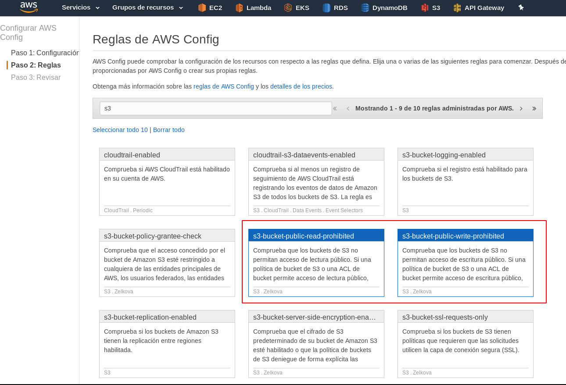Screen dimensions: 566x385
Task: Go to Paso 1: Configuración step
Action: point(45,53)
